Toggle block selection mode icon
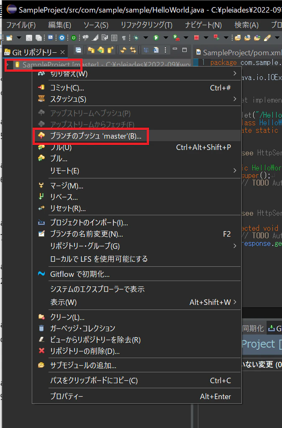Image resolution: width=282 pixels, height=428 pixels. tap(114, 38)
